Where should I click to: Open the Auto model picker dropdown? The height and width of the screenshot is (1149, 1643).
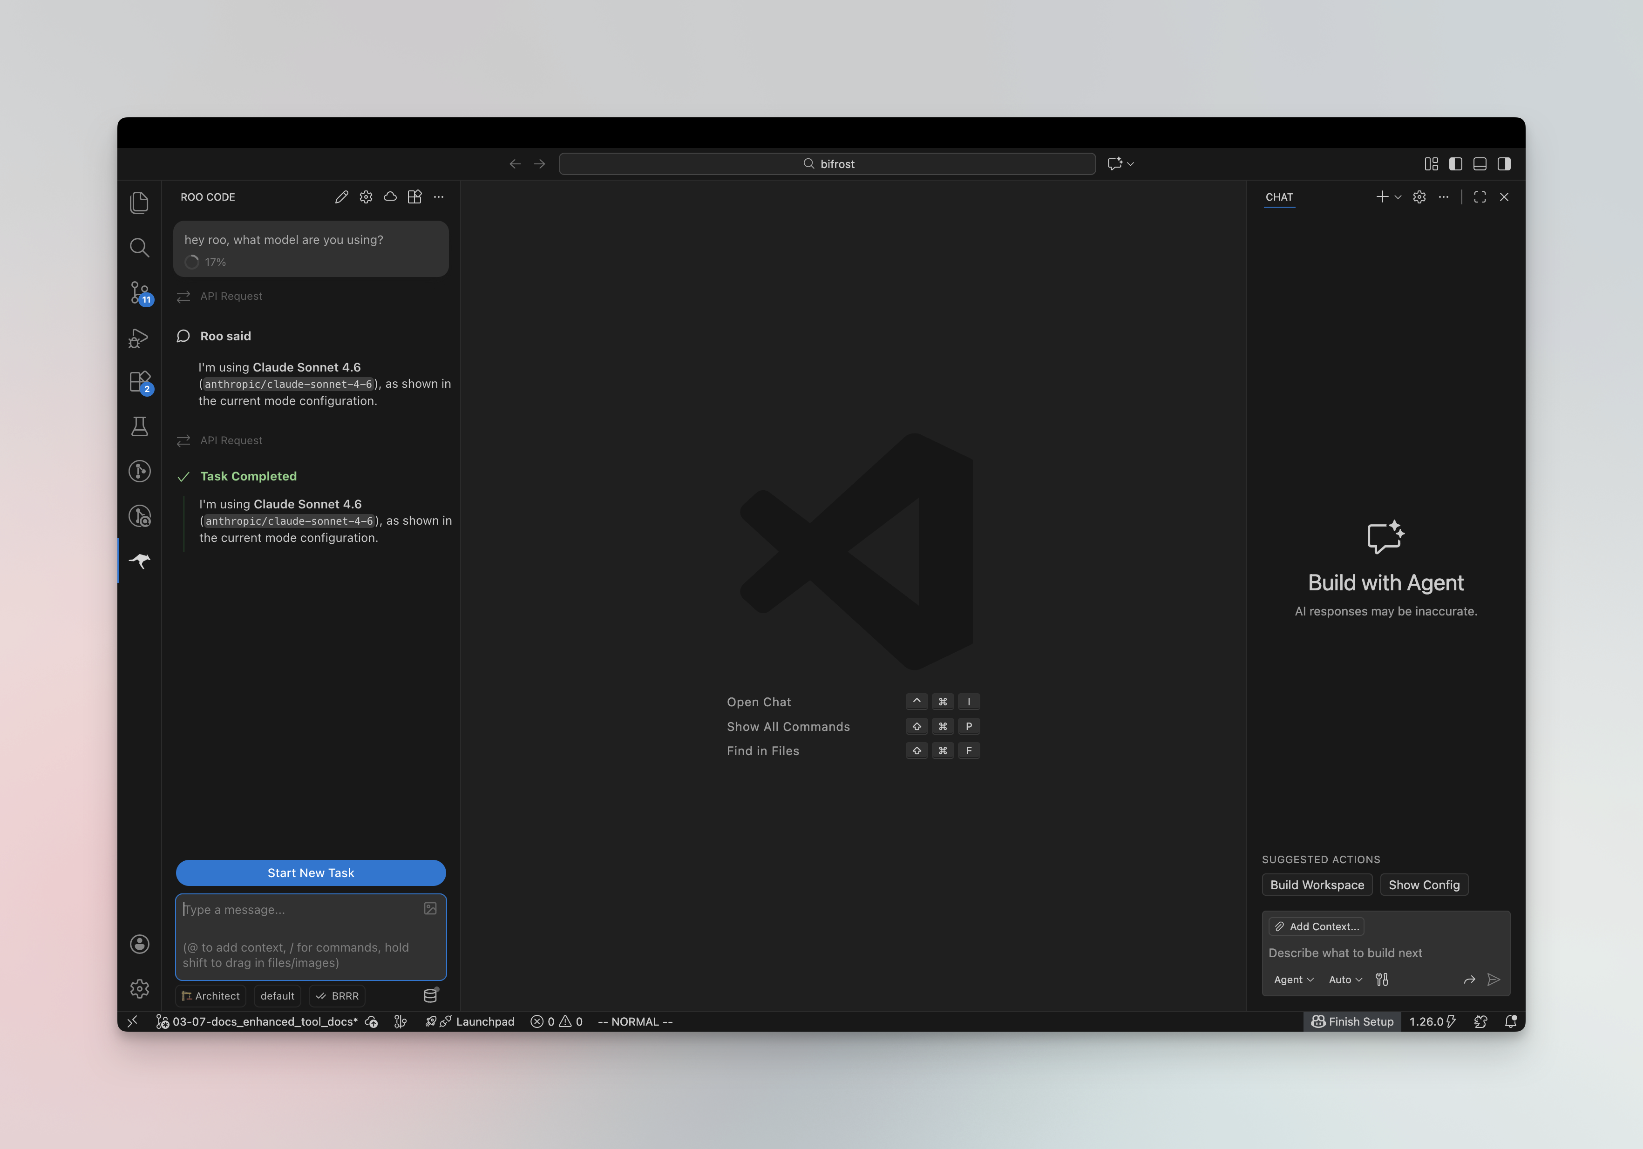click(1344, 980)
